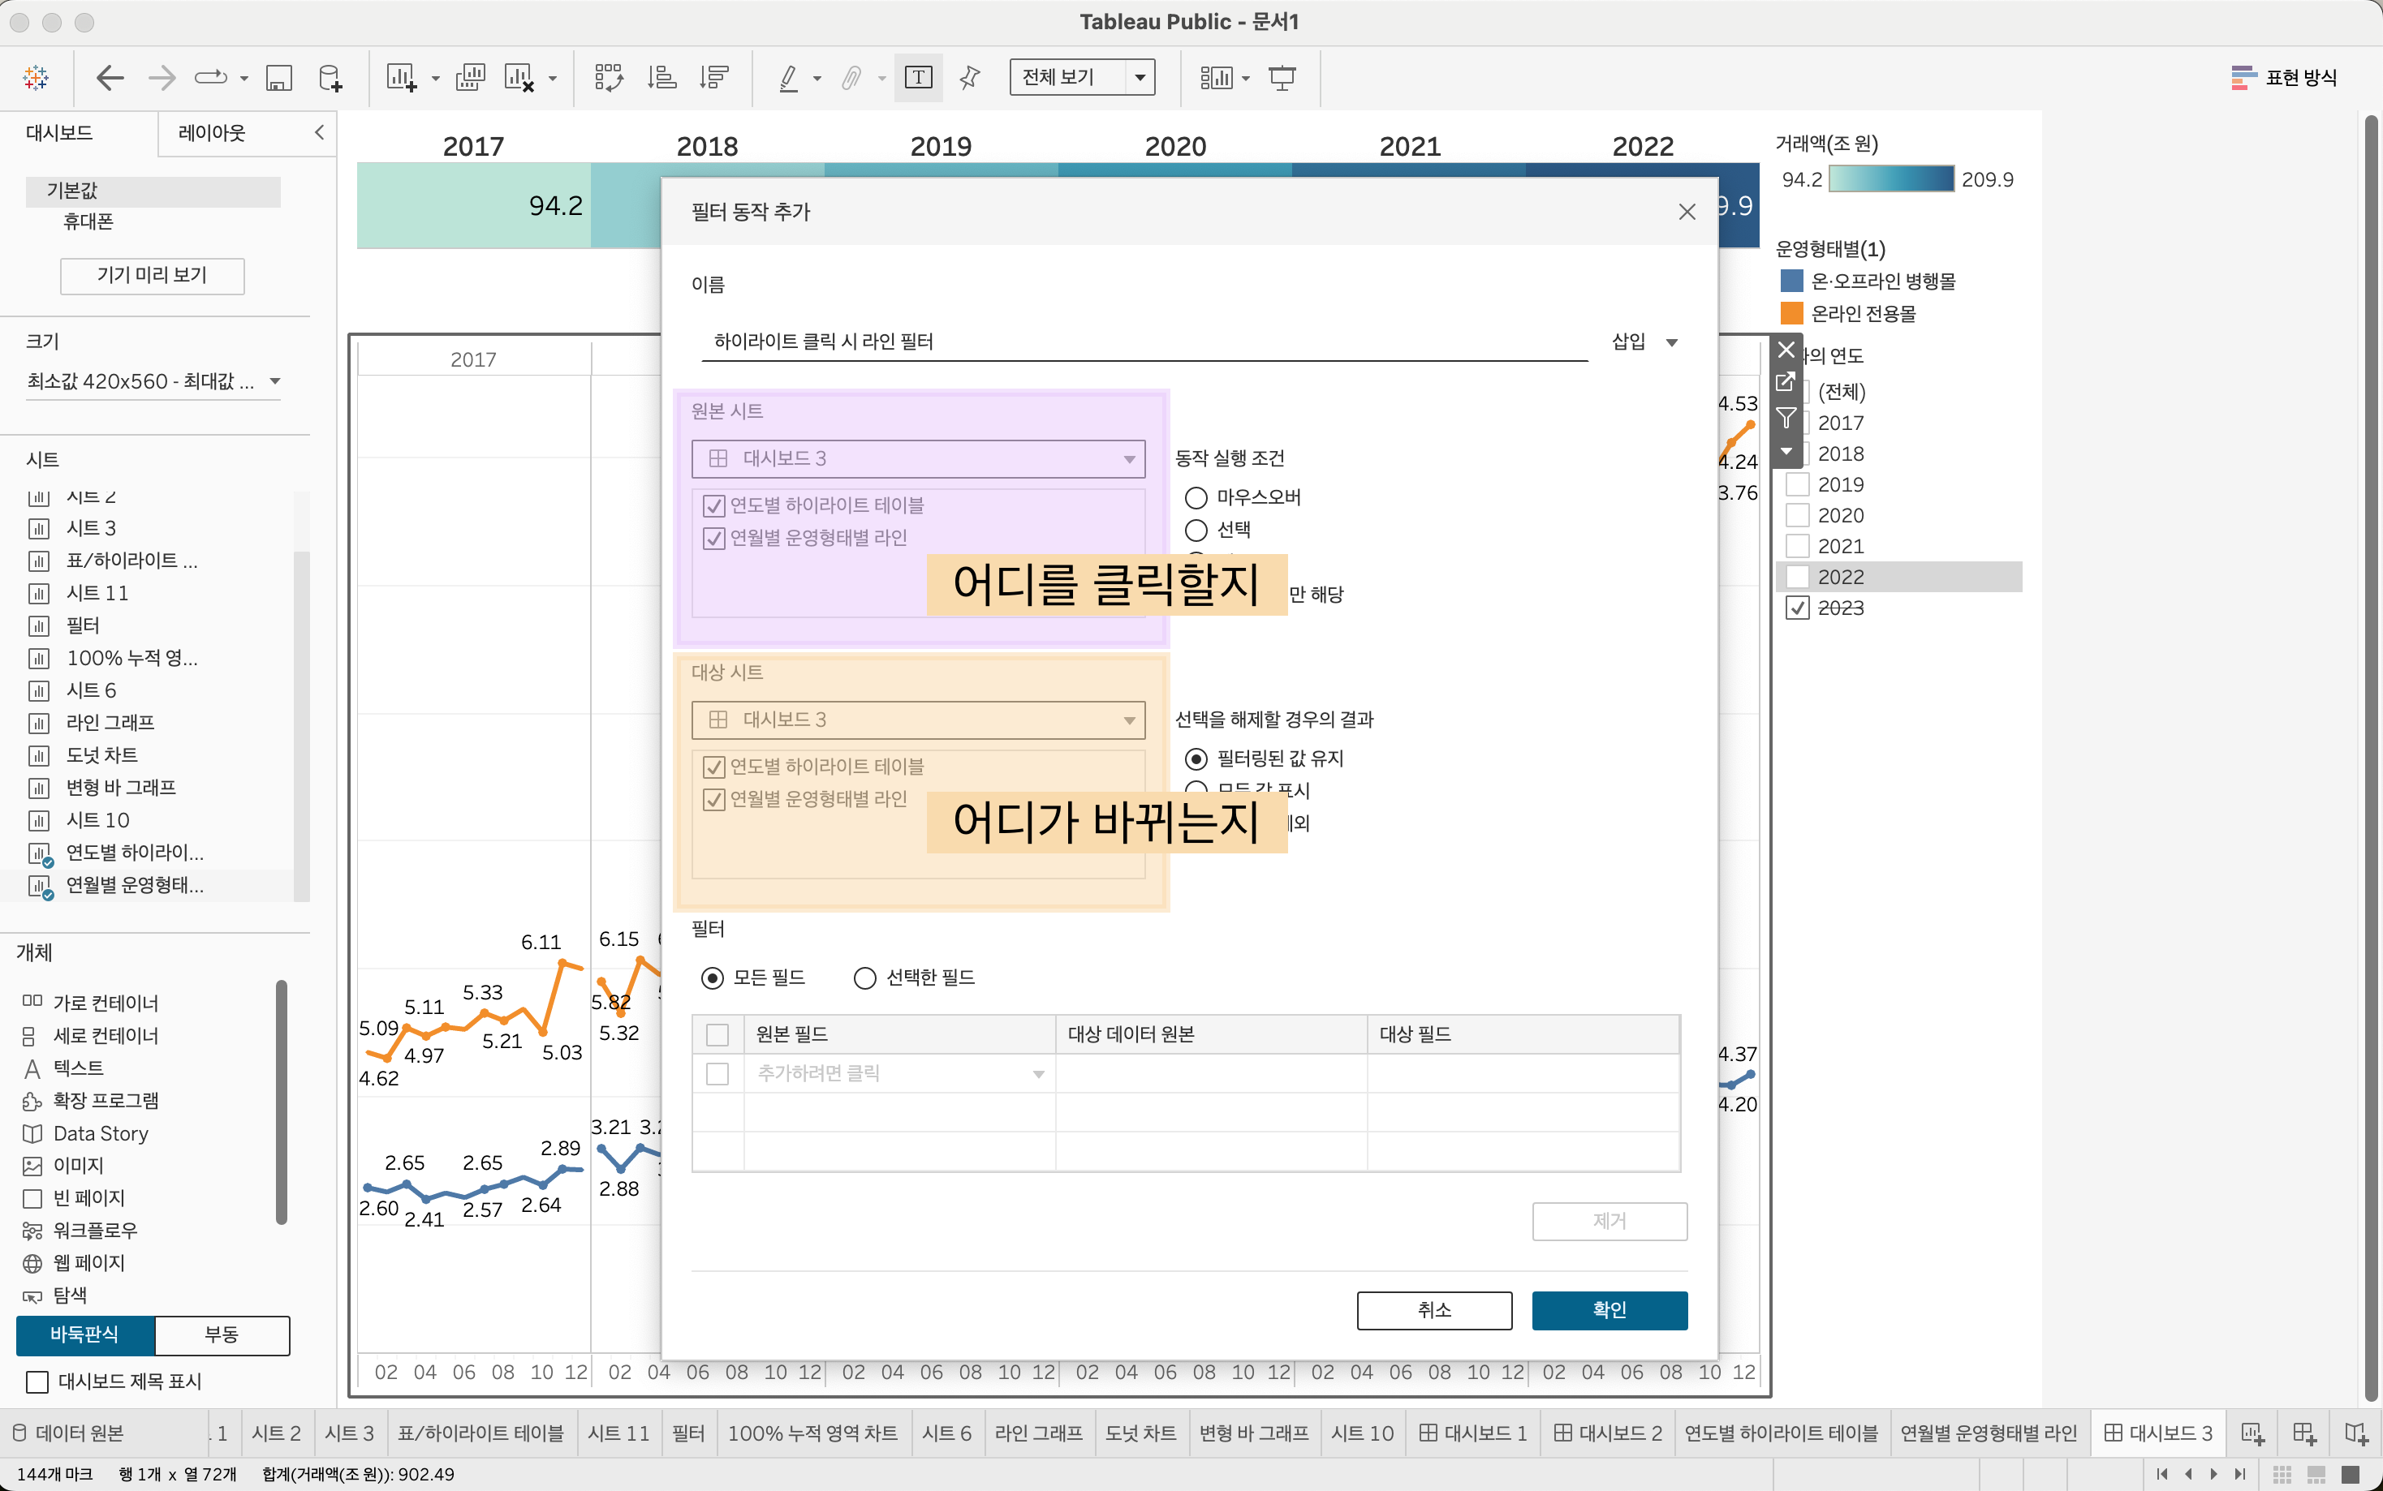The image size is (2383, 1491).
Task: Click the pin icon in toolbar
Action: pyautogui.click(x=970, y=77)
